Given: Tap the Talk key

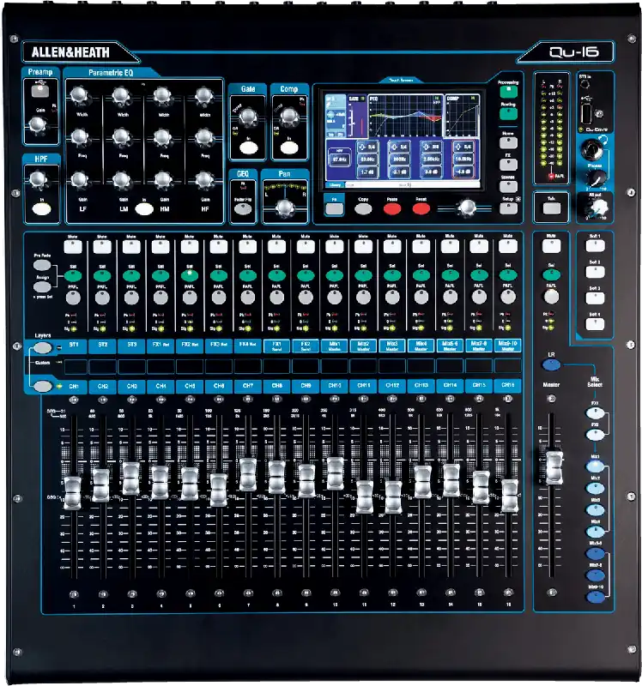Looking at the screenshot, I should coord(551,208).
